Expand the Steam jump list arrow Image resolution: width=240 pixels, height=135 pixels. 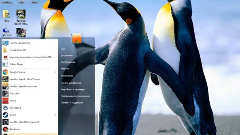click(x=55, y=115)
